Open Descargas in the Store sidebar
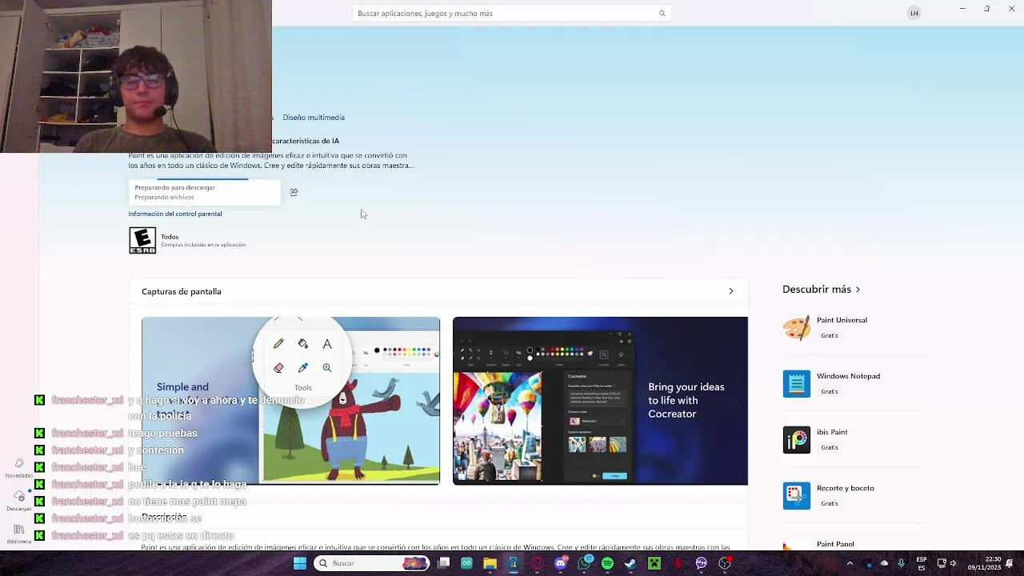1024x576 pixels. click(19, 502)
